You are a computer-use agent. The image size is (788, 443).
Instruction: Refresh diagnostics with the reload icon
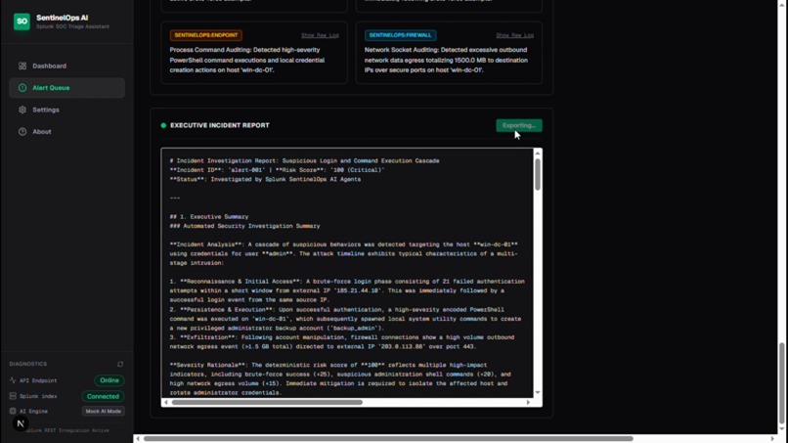pyautogui.click(x=120, y=364)
